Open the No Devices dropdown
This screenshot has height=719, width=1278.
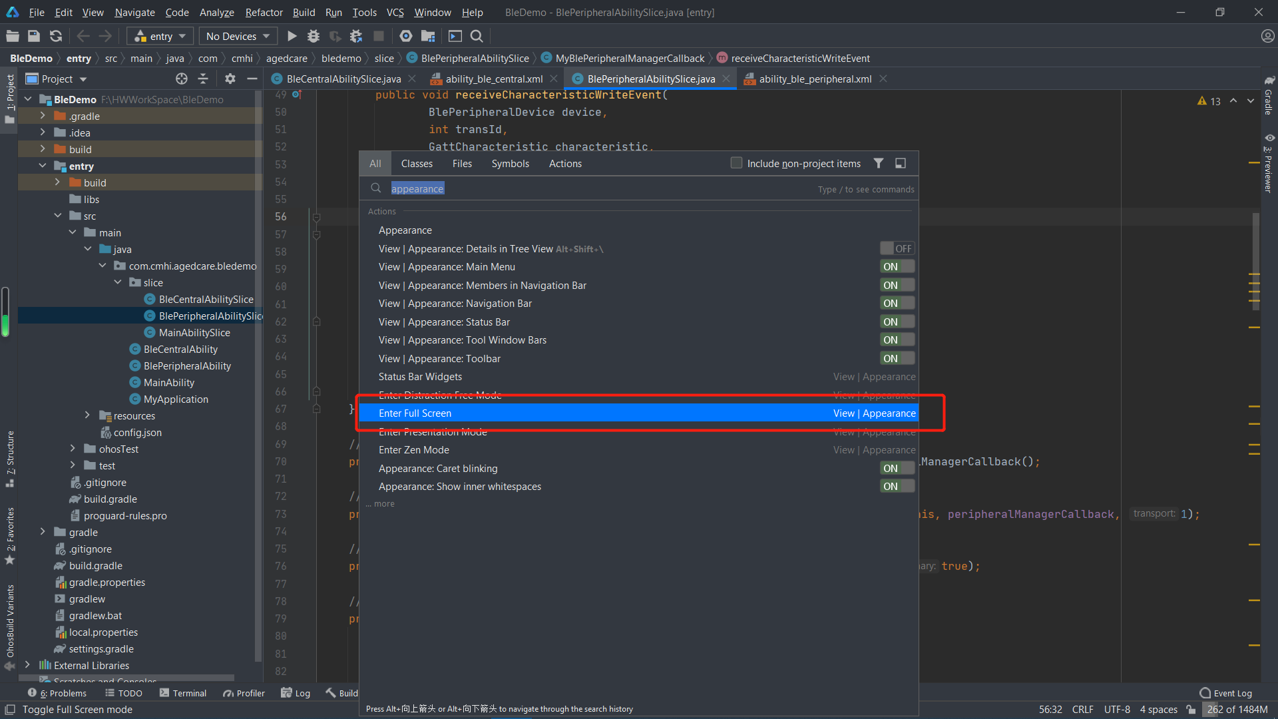click(x=238, y=36)
